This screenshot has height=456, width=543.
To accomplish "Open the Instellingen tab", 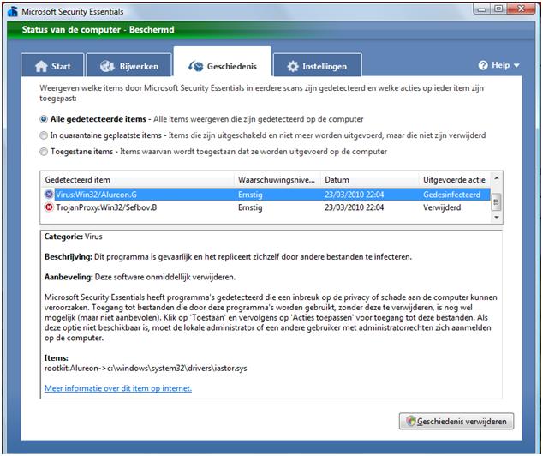I will click(318, 65).
